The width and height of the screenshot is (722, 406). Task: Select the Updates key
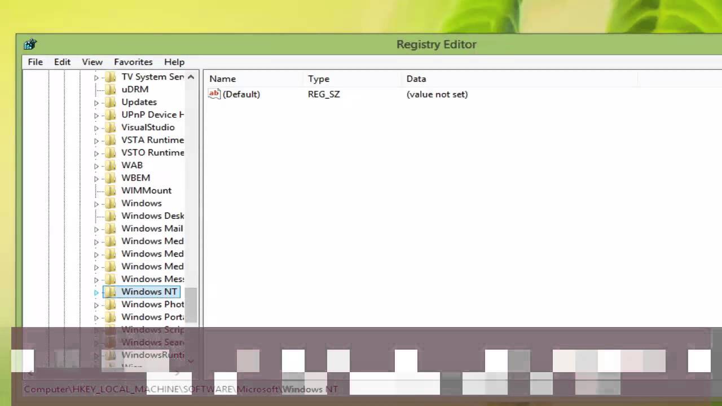[139, 102]
